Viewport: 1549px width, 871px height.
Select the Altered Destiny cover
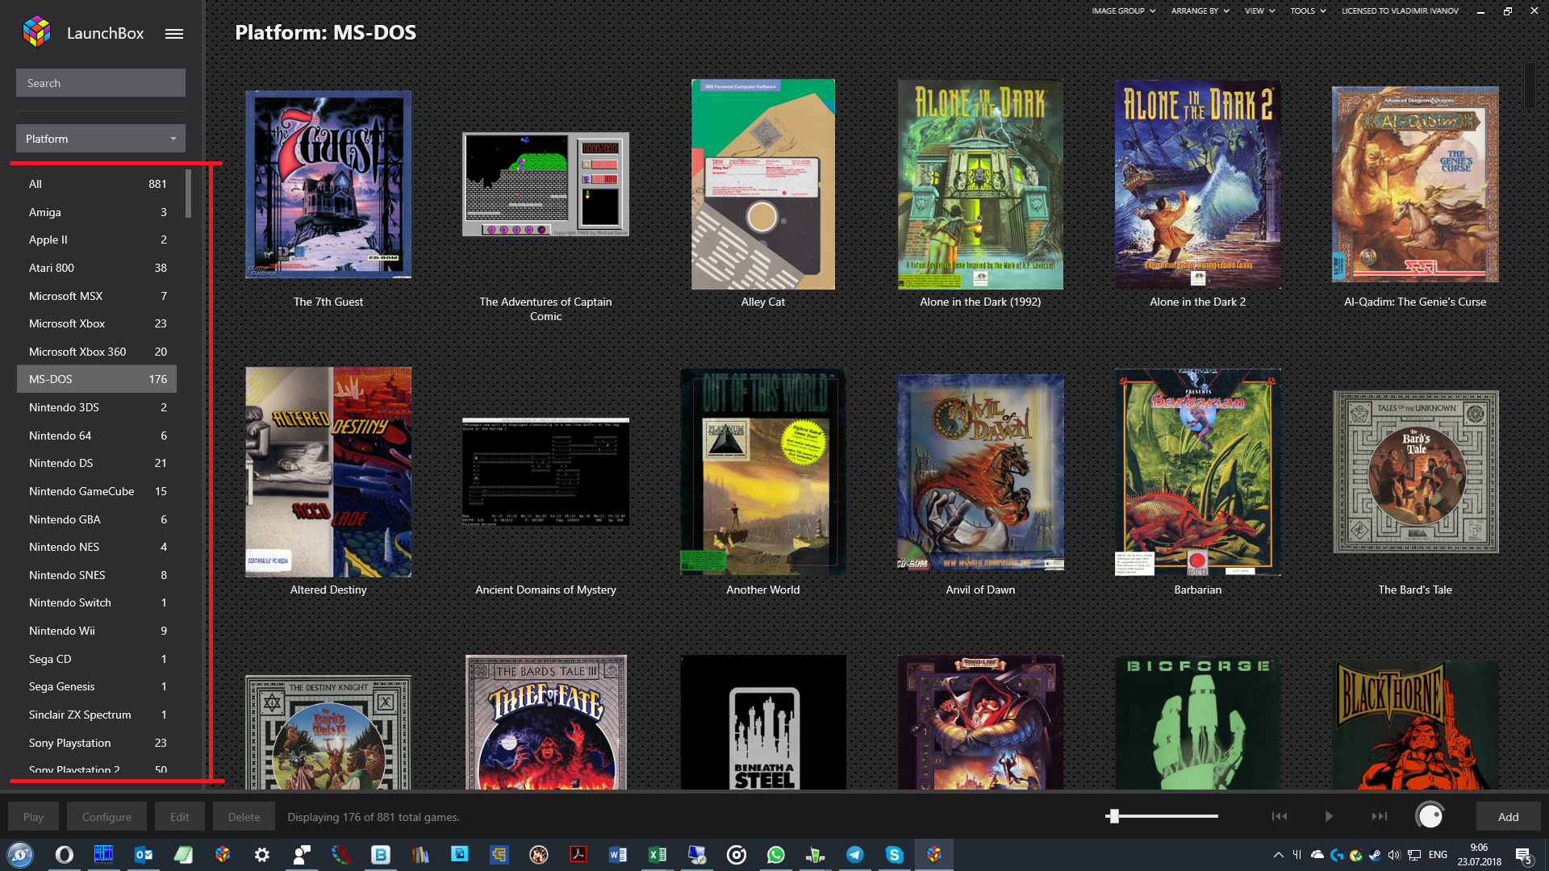click(x=328, y=473)
